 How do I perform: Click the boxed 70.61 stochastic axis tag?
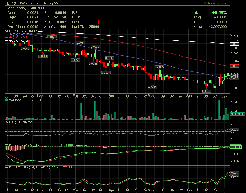(234, 173)
